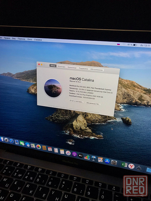Image resolution: width=151 pixels, height=201 pixels.
Task: Select the Обзор tab
Action: click(53, 66)
